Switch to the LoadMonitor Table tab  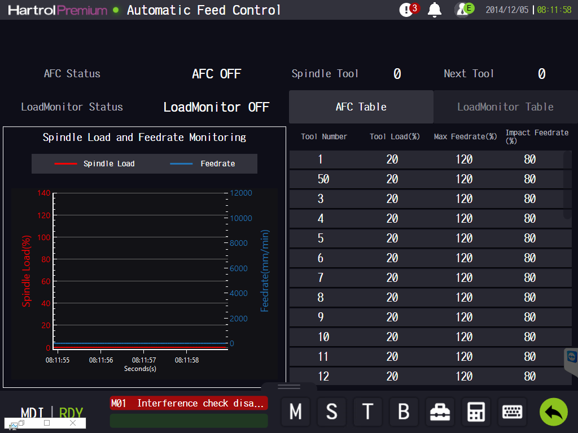click(x=505, y=107)
